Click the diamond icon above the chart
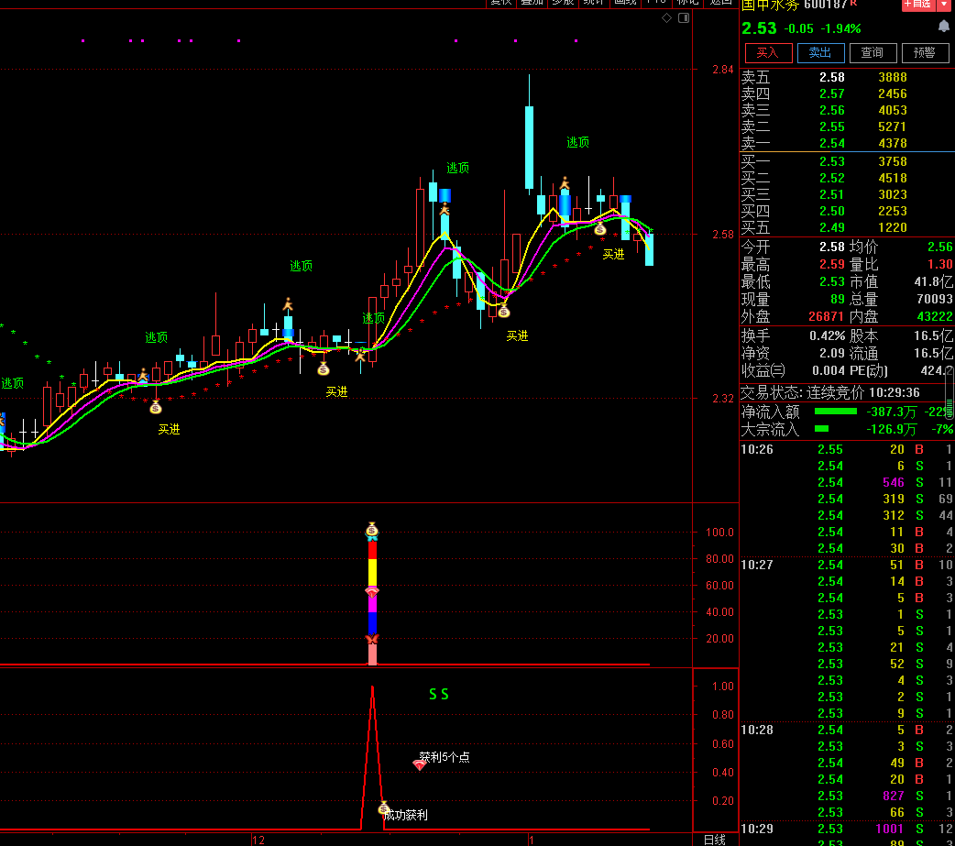The height and width of the screenshot is (846, 955). pyautogui.click(x=666, y=17)
